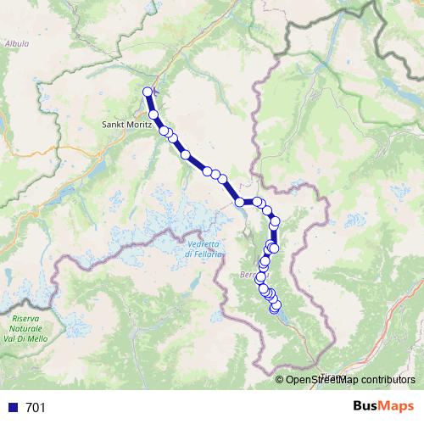Click the first stop of the cluster southeast of Sankt Moritz

[x=164, y=131]
